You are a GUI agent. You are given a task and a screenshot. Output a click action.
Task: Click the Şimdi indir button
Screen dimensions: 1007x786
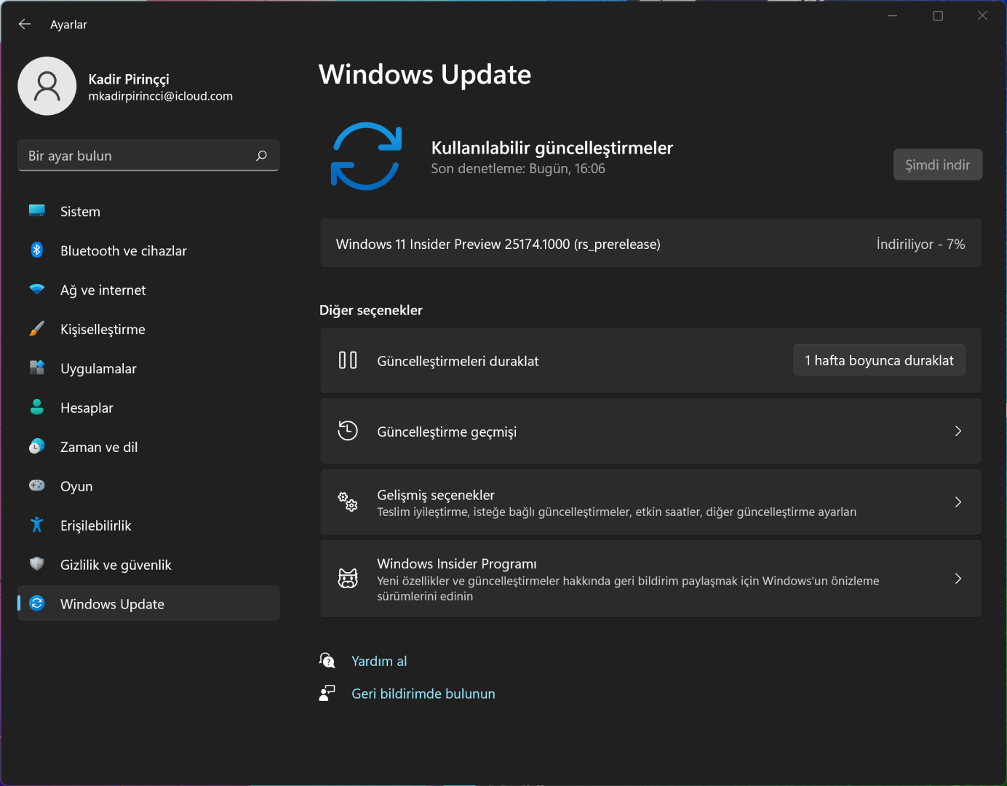click(938, 164)
